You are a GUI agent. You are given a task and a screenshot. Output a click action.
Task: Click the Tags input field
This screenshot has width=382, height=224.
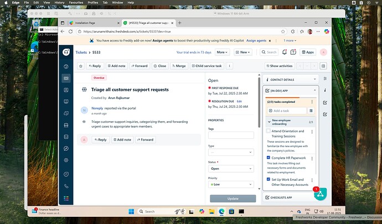tap(231, 135)
